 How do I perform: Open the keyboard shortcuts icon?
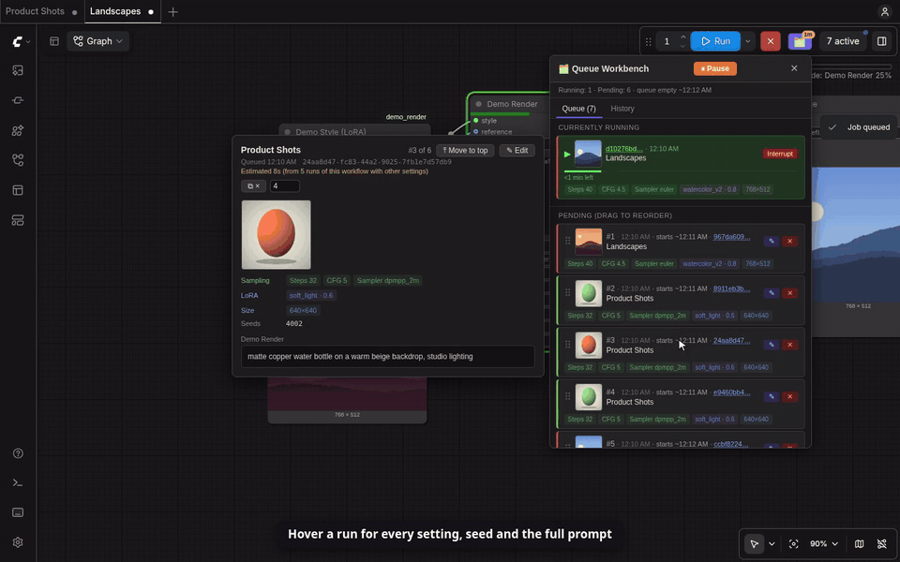pos(18,512)
